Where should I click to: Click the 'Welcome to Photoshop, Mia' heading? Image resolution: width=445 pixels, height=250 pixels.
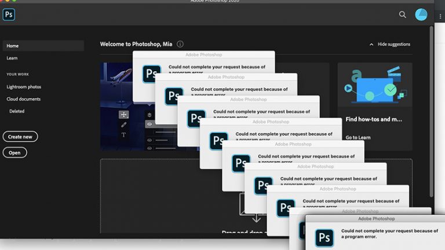pyautogui.click(x=136, y=44)
